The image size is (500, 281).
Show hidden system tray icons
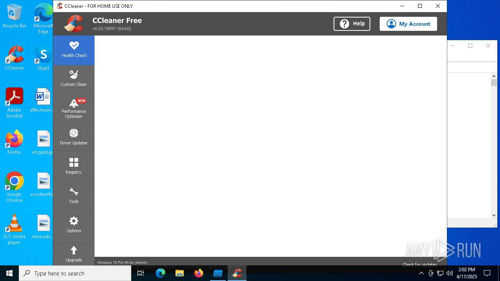pyautogui.click(x=421, y=273)
